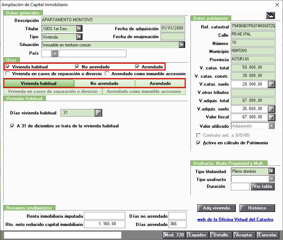Click the Mod. 720 button
Viewport: 283px width, 240px height.
pyautogui.click(x=174, y=235)
